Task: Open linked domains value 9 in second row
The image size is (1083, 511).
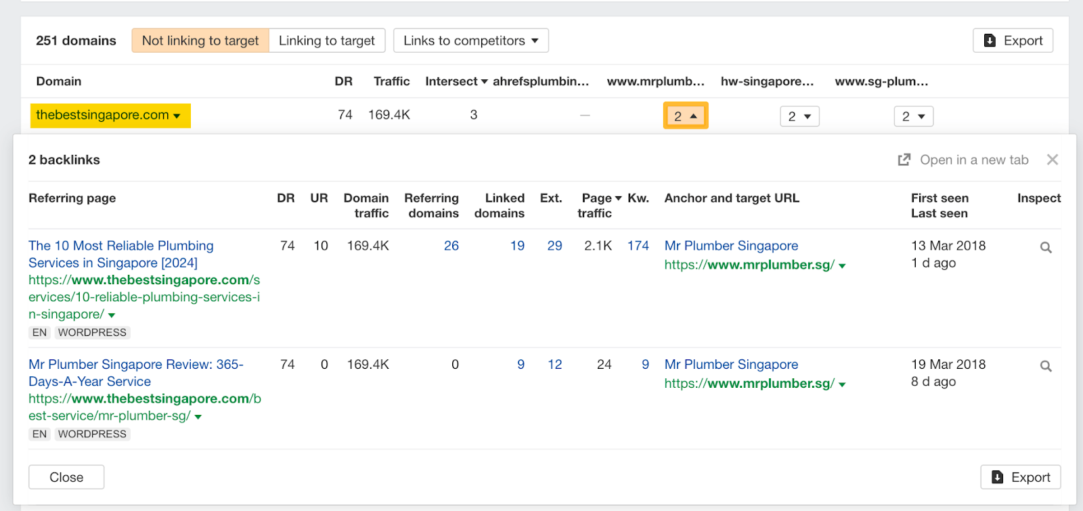Action: click(521, 364)
